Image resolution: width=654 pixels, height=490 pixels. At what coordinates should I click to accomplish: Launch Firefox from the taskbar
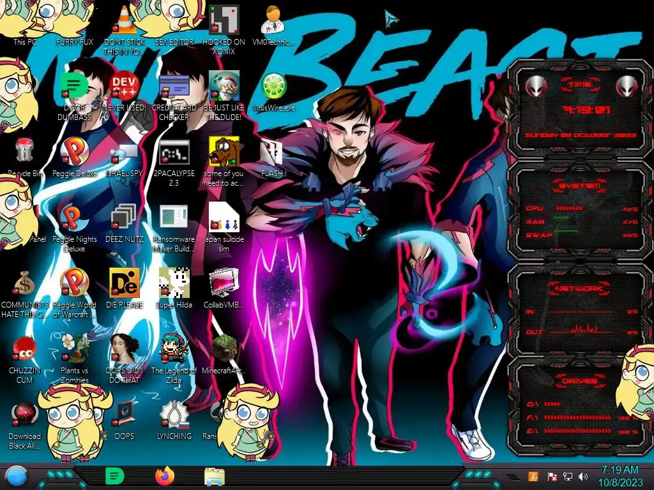164,476
